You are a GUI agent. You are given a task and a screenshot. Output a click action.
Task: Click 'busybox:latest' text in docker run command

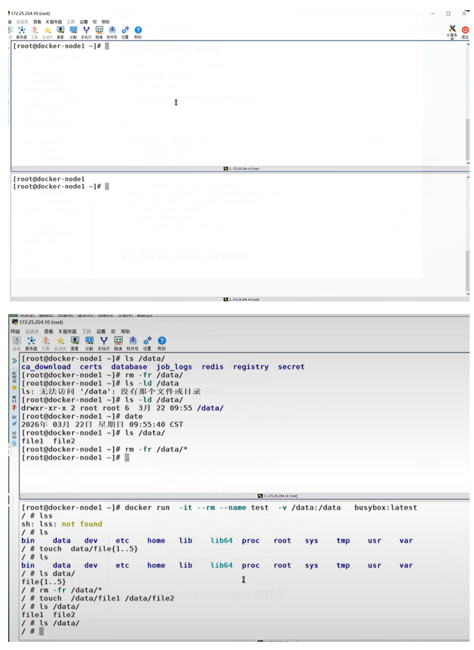pos(386,507)
